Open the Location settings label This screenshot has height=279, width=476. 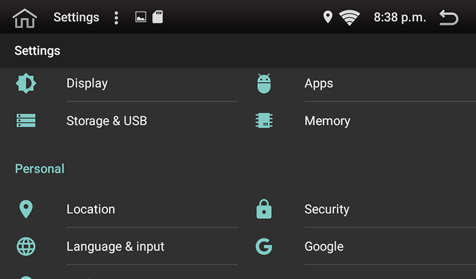(90, 209)
